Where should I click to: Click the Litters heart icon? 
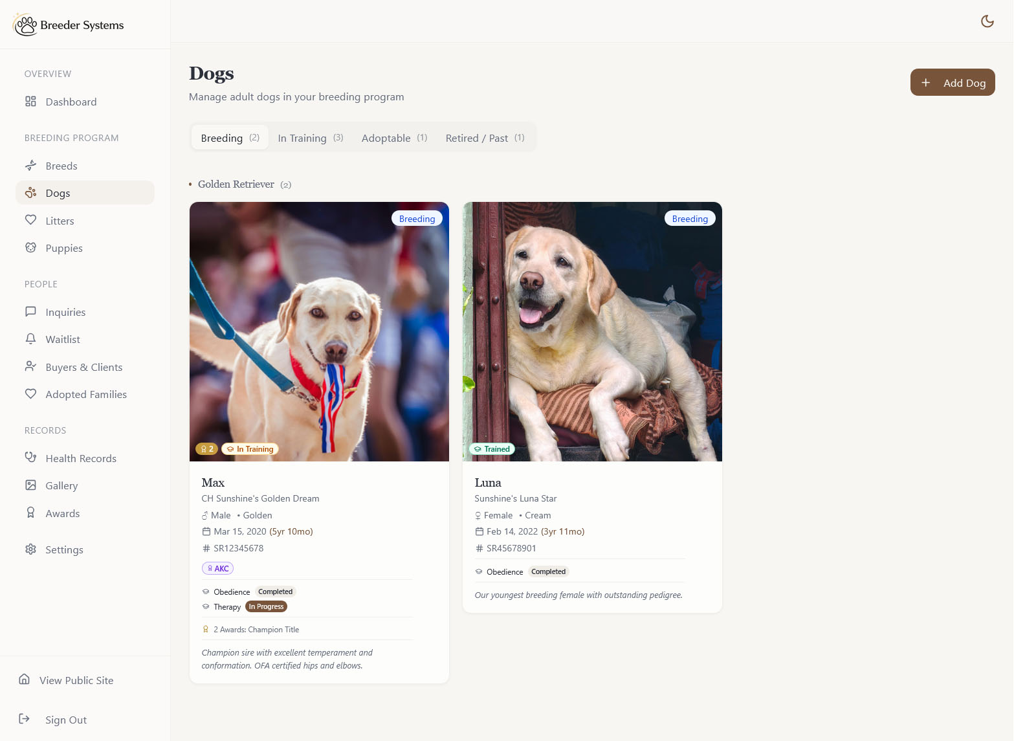point(30,220)
